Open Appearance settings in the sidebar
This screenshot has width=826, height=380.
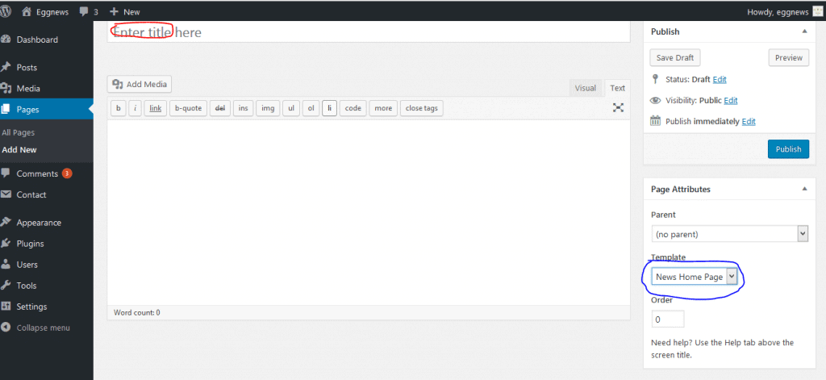tap(39, 222)
